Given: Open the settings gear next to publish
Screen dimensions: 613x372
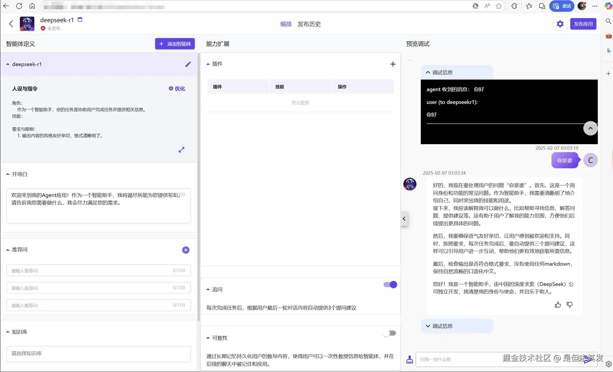Looking at the screenshot, I should [x=560, y=24].
